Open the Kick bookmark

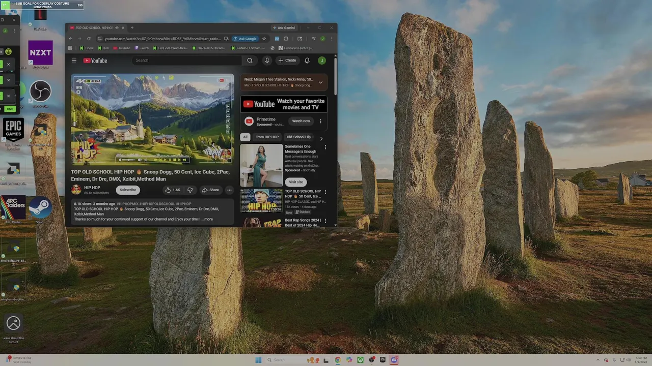click(x=104, y=48)
